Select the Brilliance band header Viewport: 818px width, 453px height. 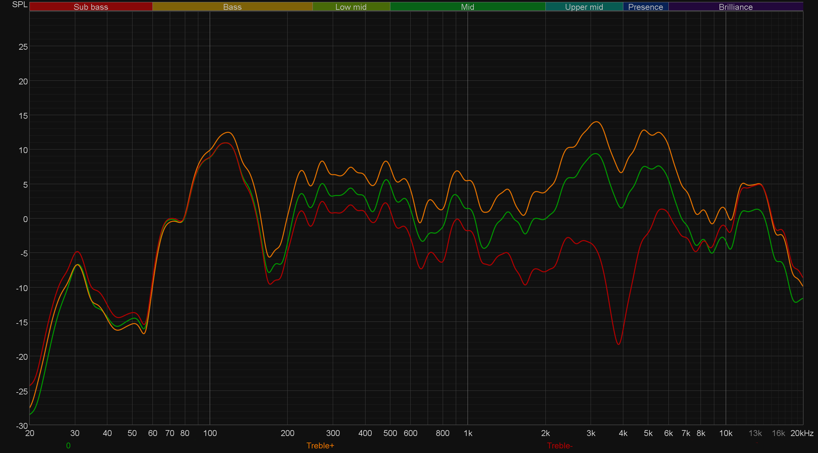[x=736, y=7]
